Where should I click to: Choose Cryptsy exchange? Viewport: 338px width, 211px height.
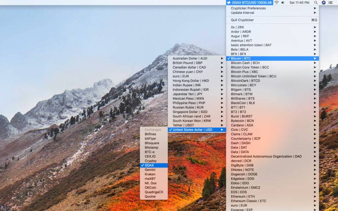[154, 161]
